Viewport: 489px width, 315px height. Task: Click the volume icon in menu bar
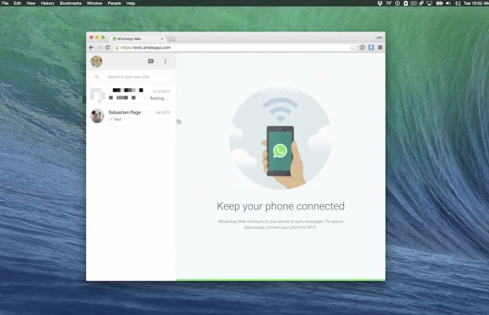449,3
